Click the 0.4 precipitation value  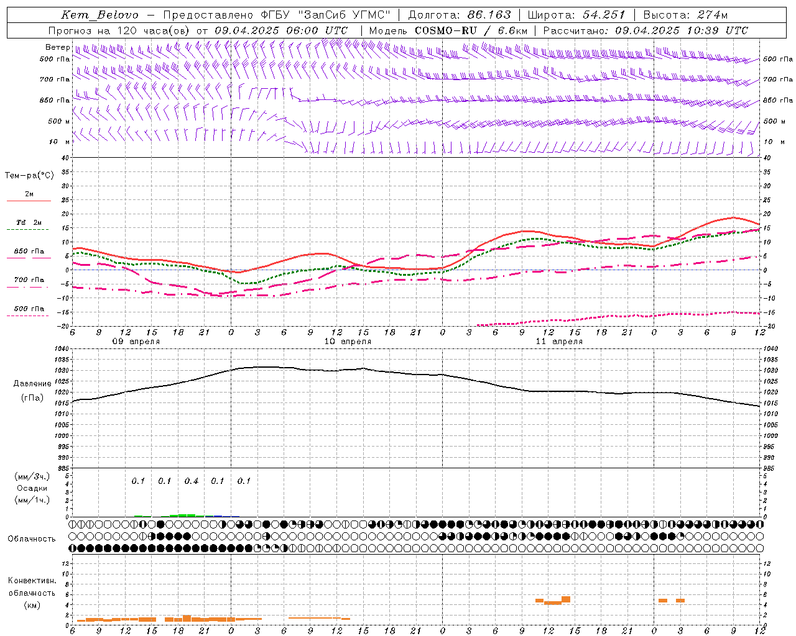coord(191,481)
